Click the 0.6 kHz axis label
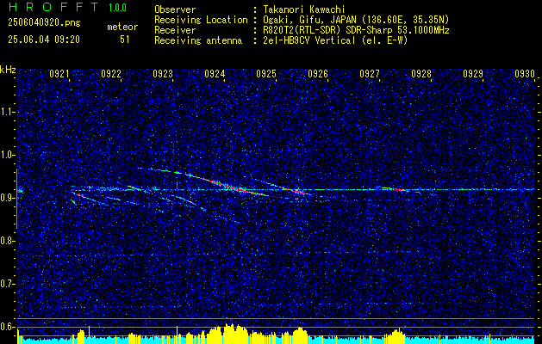The width and height of the screenshot is (542, 344). (x=7, y=327)
